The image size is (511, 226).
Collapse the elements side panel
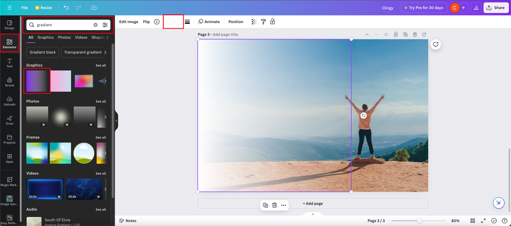pos(116,121)
